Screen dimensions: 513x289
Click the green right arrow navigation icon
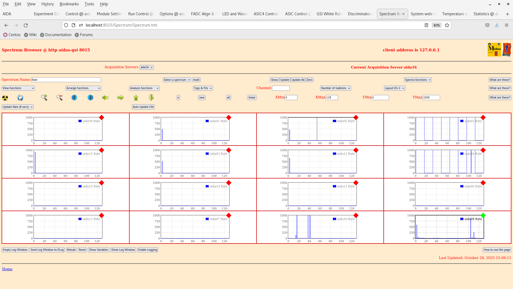point(121,98)
